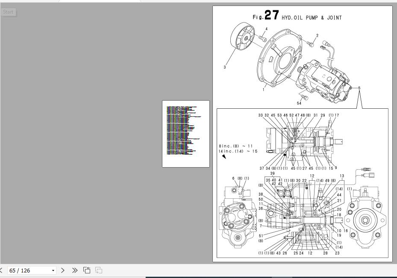Select the small colored text page thumbnail
This screenshot has height=278, width=397.
point(186,134)
